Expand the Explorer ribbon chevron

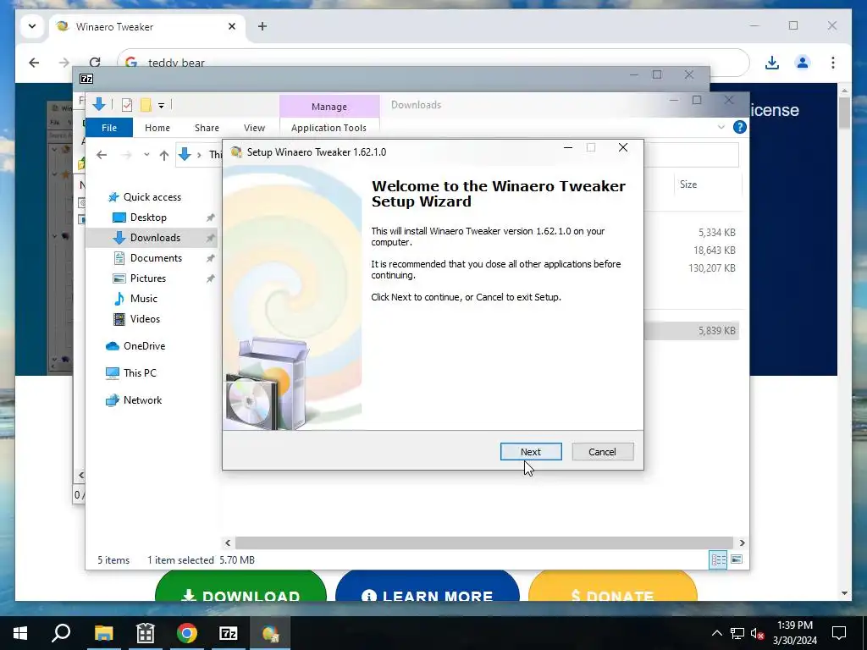721,127
